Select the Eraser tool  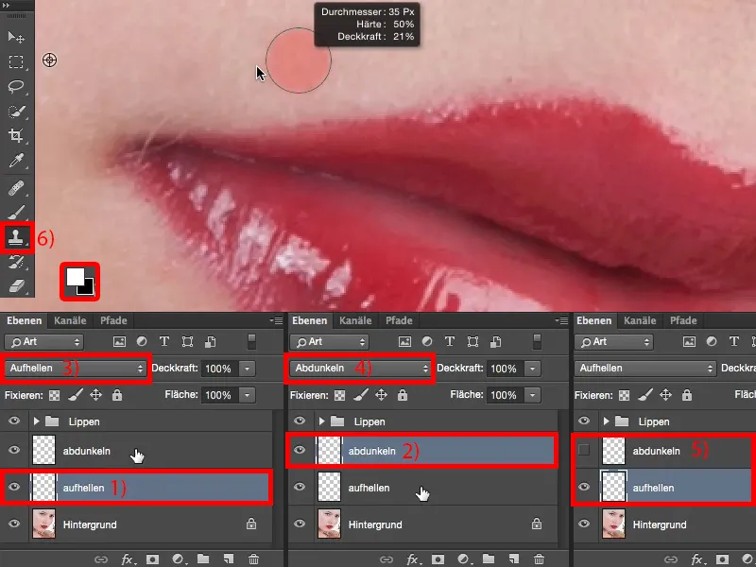pos(16,286)
